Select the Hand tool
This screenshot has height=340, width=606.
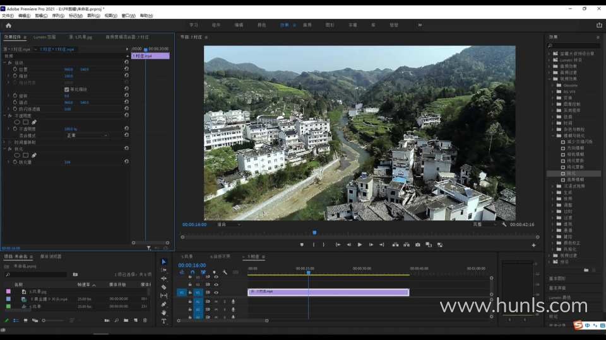point(164,312)
